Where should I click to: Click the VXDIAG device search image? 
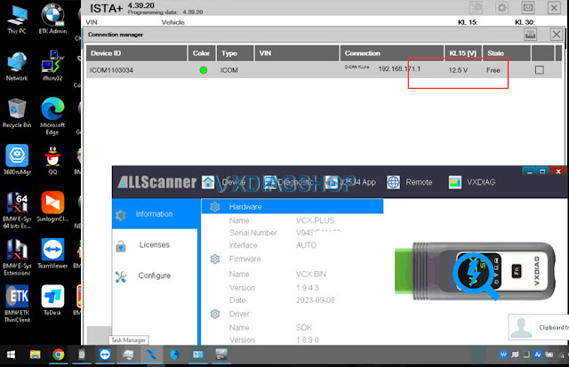tap(476, 271)
